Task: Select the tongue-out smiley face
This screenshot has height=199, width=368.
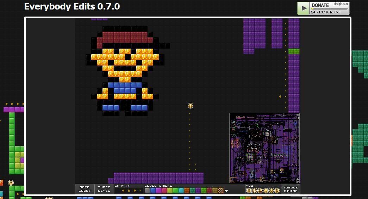Action: 260,191
